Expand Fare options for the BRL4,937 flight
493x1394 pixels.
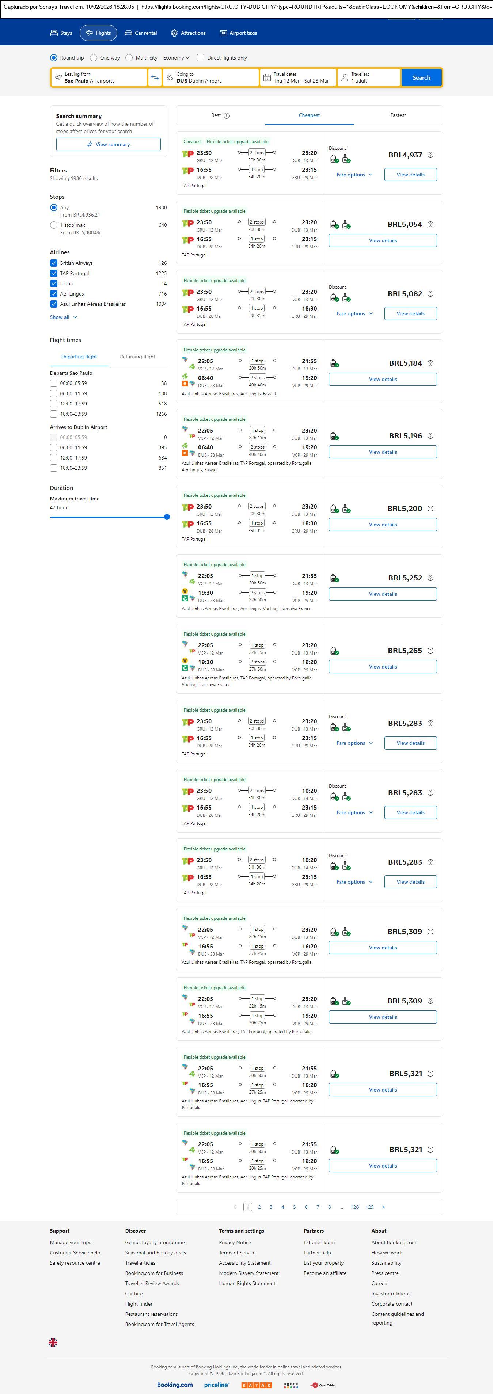354,175
